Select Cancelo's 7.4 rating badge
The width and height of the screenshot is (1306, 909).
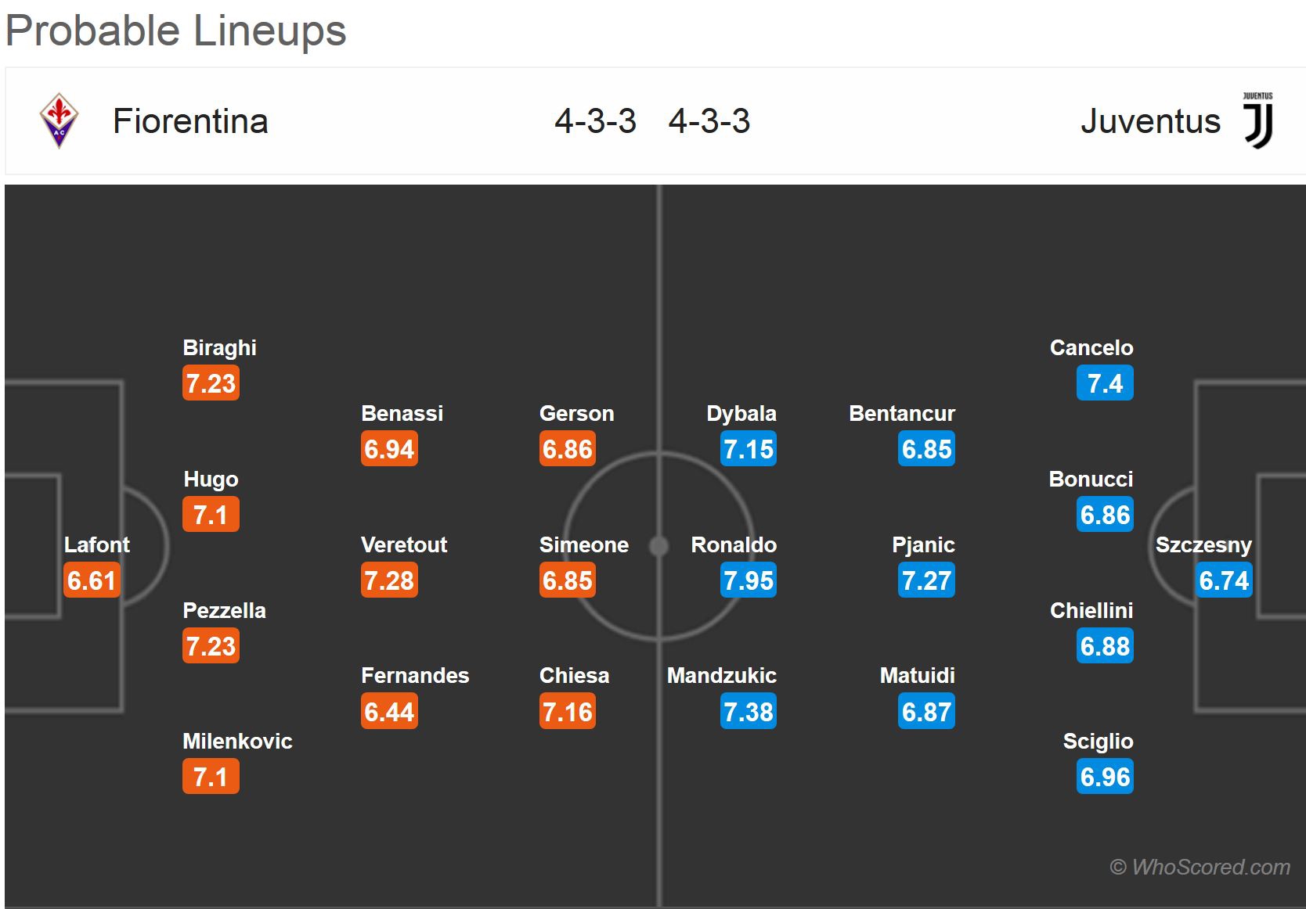(1105, 383)
